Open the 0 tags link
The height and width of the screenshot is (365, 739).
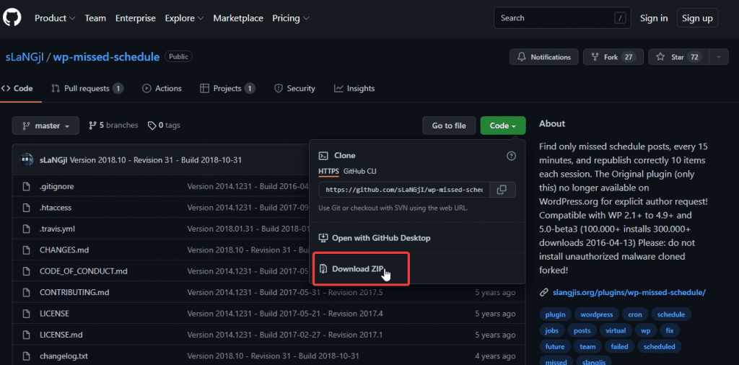pos(164,126)
